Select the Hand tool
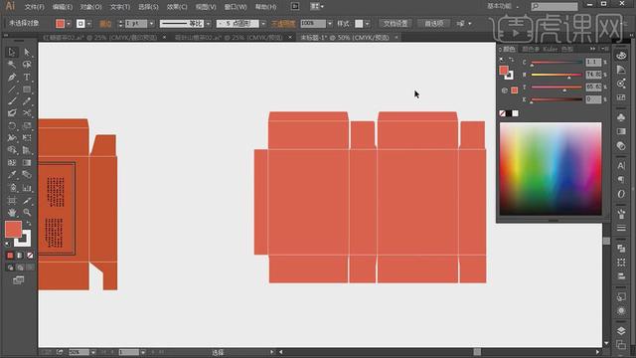 pos(12,212)
